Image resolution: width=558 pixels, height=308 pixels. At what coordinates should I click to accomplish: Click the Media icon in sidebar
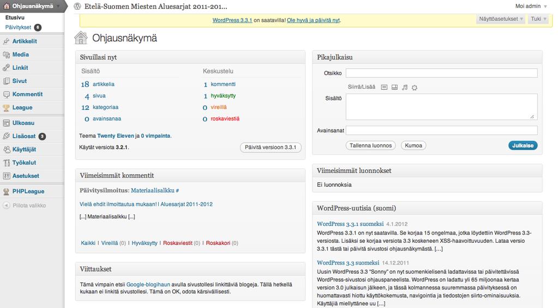point(6,54)
